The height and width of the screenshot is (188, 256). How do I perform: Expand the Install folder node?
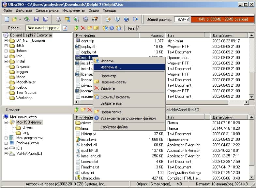pos(6,61)
